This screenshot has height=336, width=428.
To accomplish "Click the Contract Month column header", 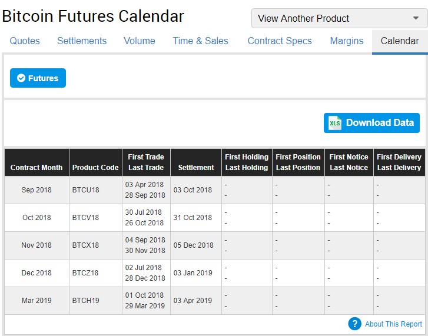I will tap(37, 162).
